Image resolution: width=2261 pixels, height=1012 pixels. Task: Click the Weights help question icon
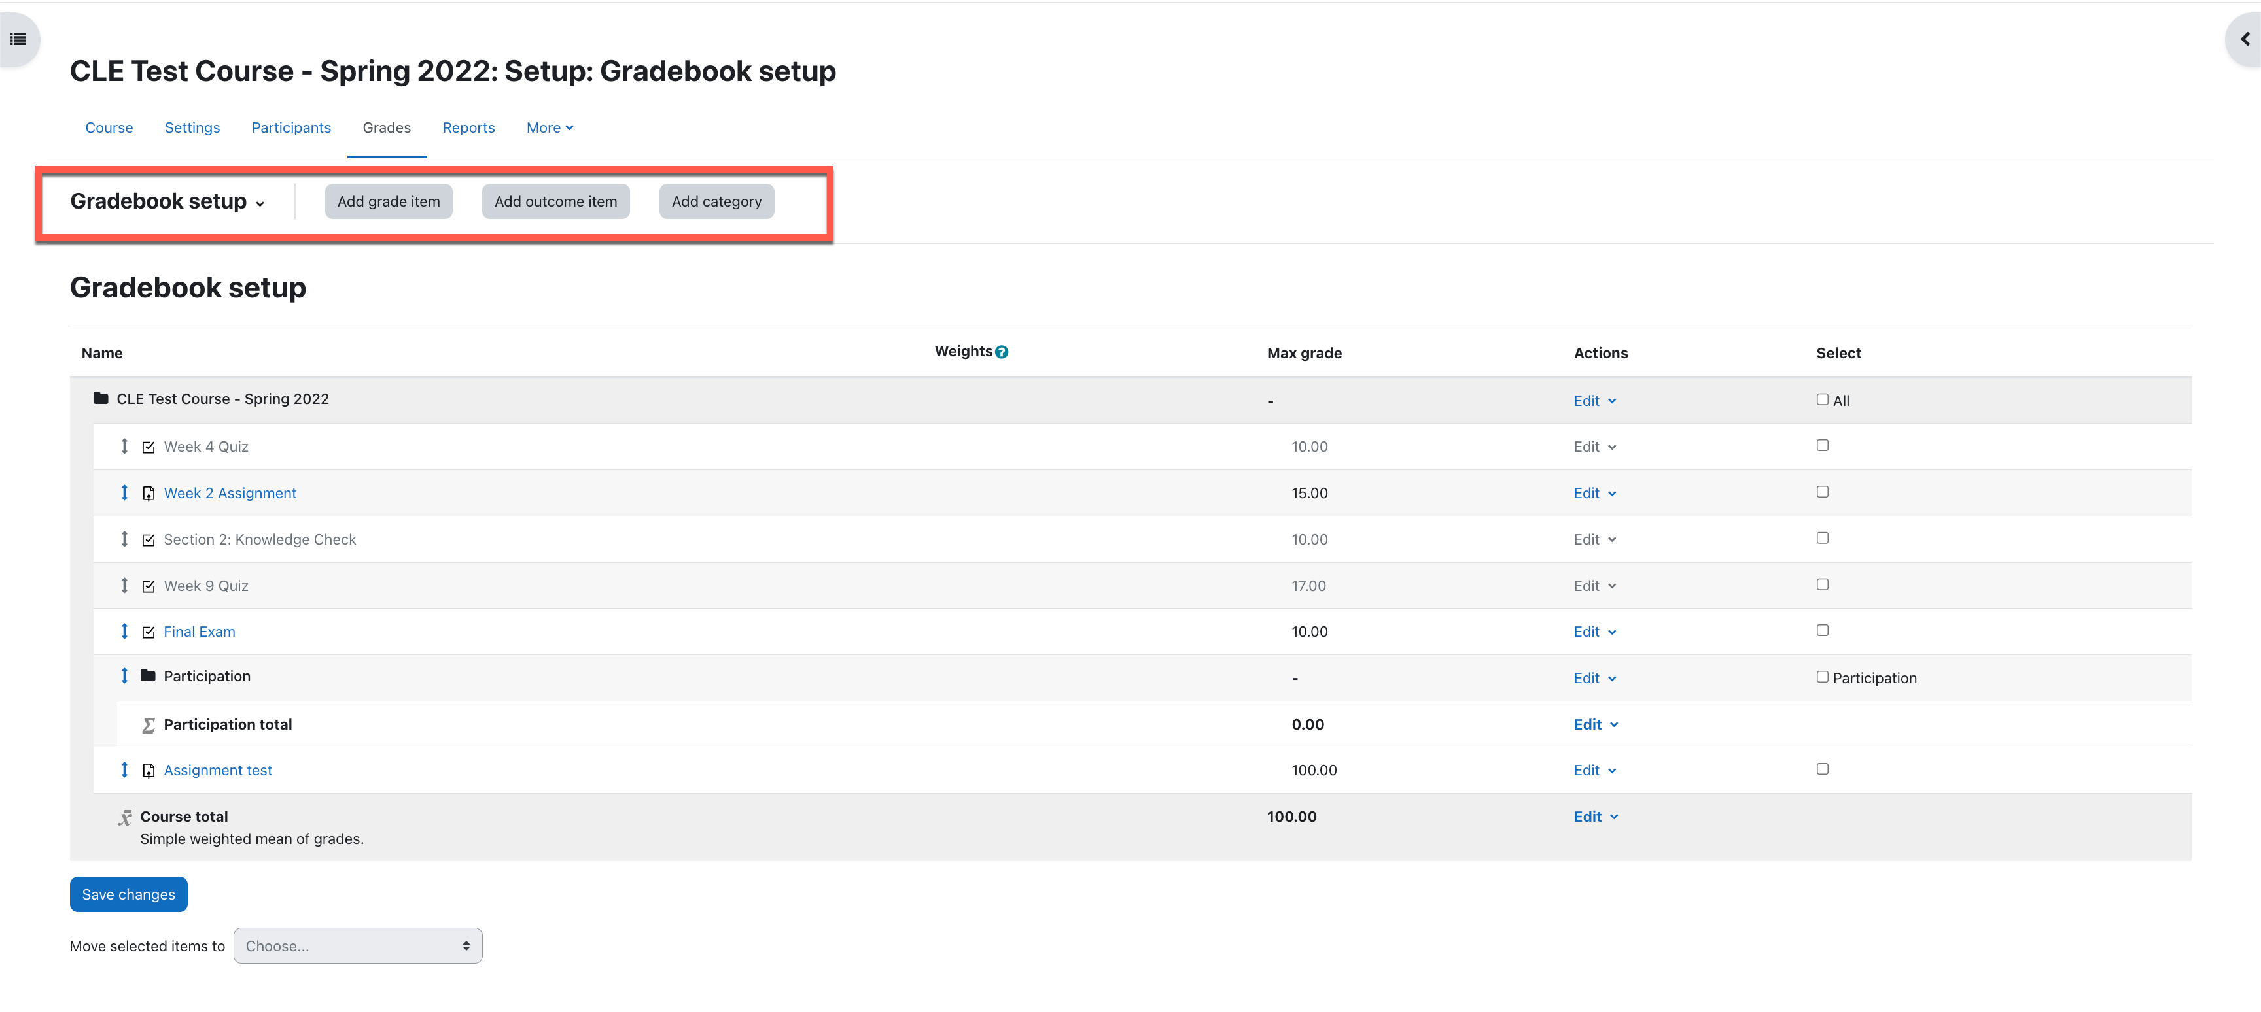click(1002, 352)
